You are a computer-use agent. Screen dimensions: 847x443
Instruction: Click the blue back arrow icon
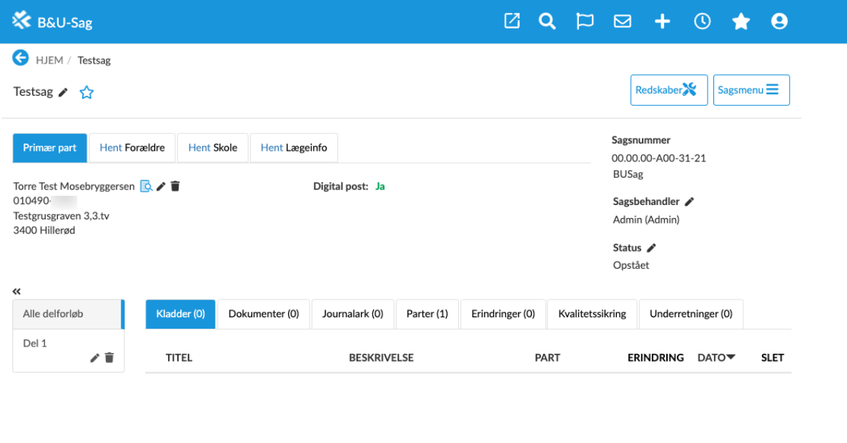21,59
